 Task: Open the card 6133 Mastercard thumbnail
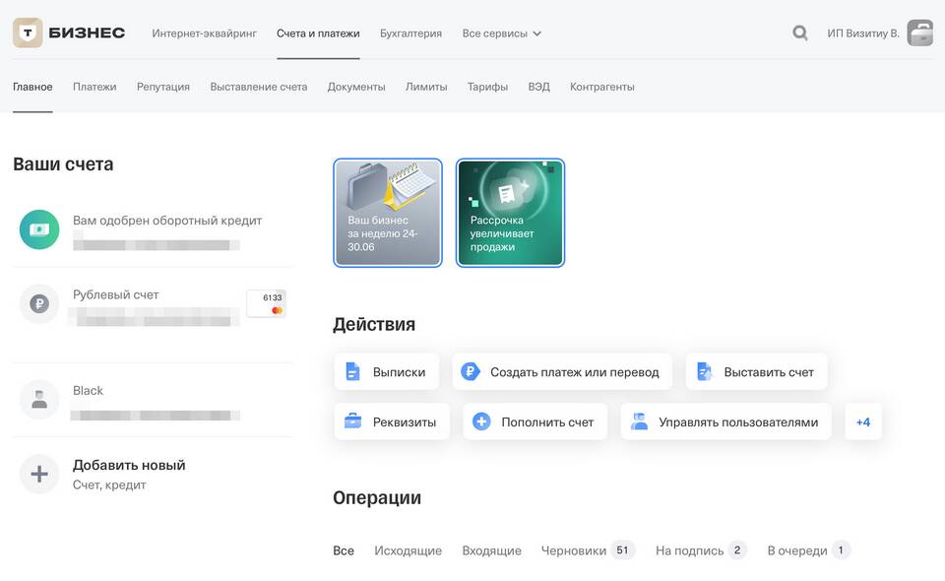click(267, 303)
